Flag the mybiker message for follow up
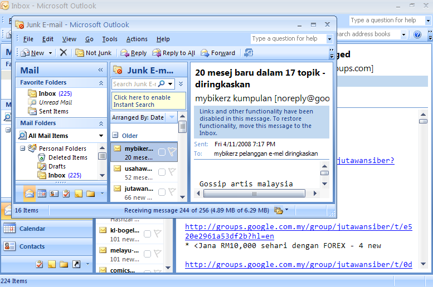This screenshot has width=433, height=287. (x=172, y=152)
